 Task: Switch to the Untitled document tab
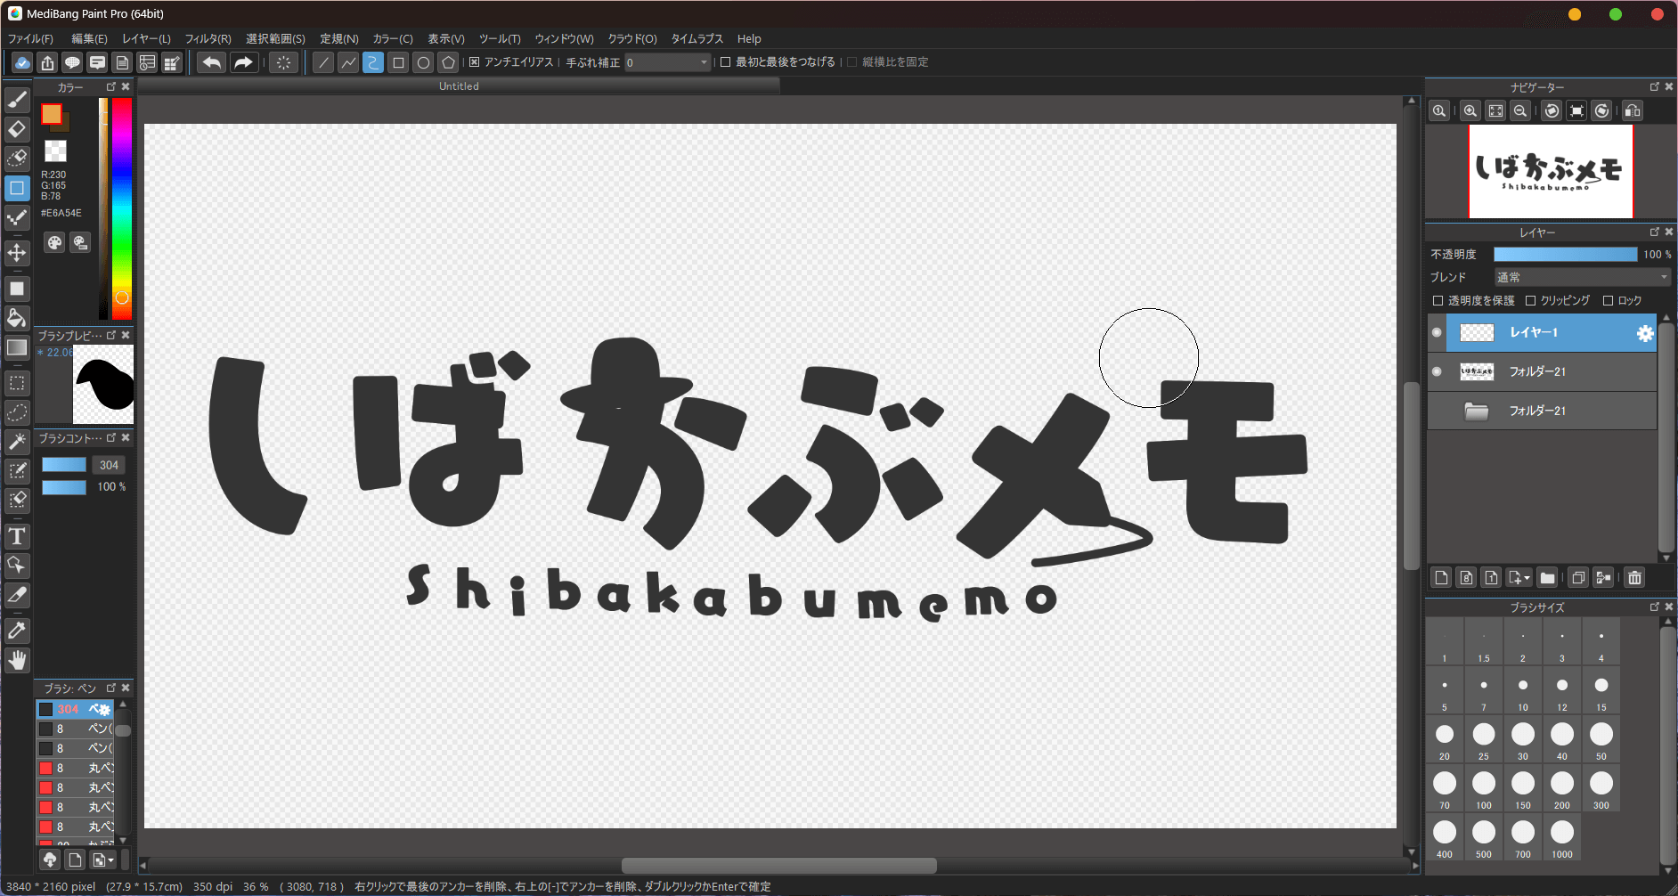(x=459, y=86)
